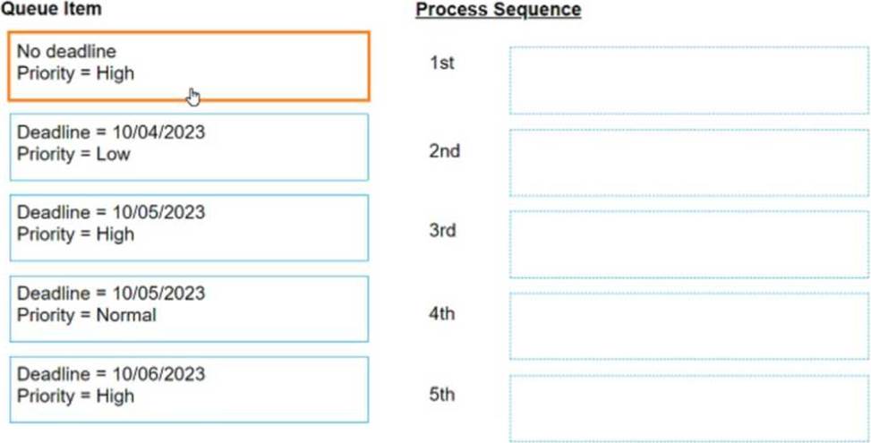This screenshot has width=871, height=443.
Task: Click the 5th ordinal label
Action: [x=442, y=395]
